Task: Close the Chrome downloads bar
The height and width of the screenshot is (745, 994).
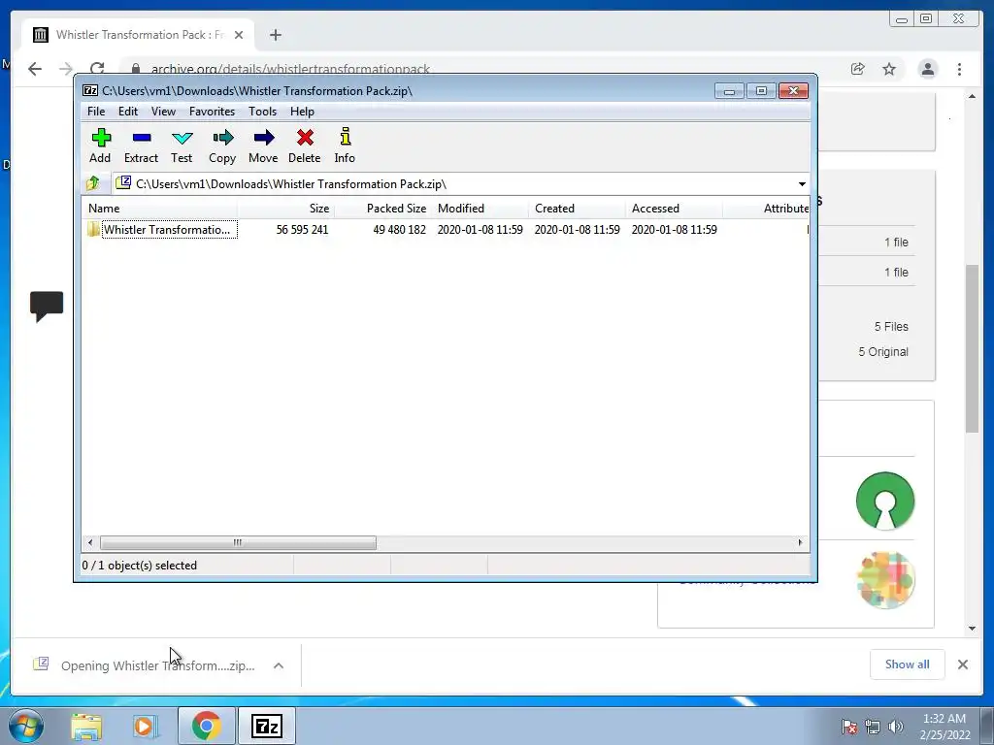Action: [x=962, y=664]
